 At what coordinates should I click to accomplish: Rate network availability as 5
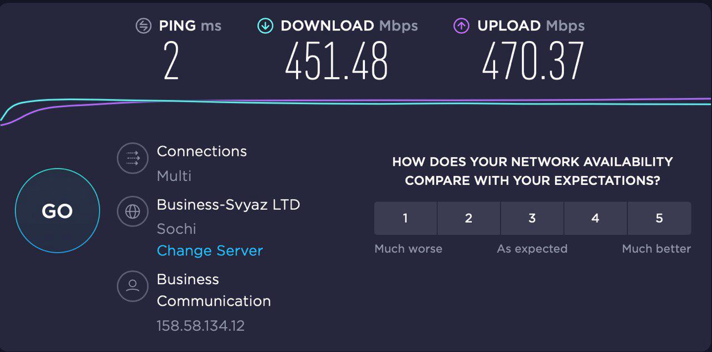(659, 218)
